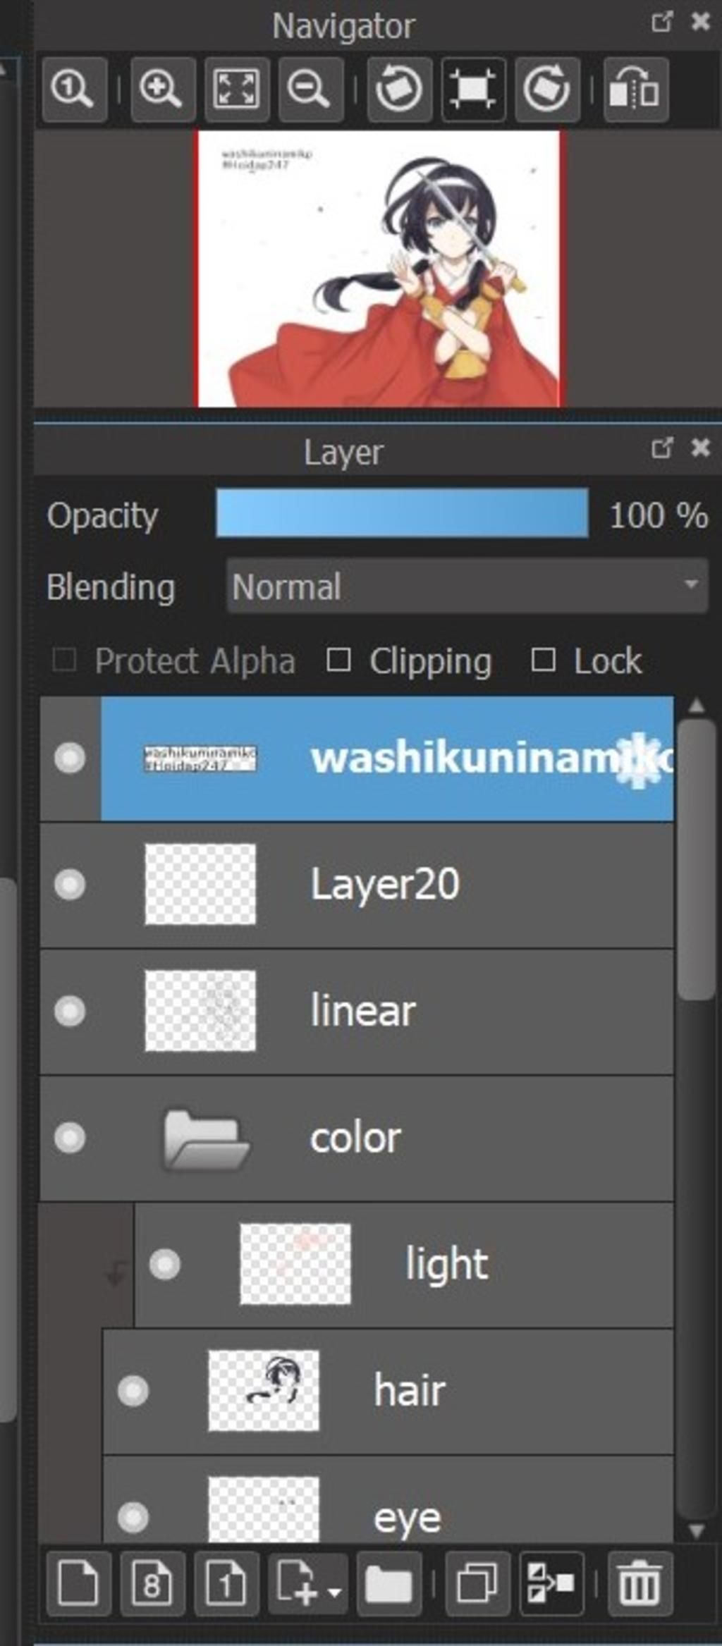Set layer opacity using the Opacity slider
722x1646 pixels.
tap(402, 513)
